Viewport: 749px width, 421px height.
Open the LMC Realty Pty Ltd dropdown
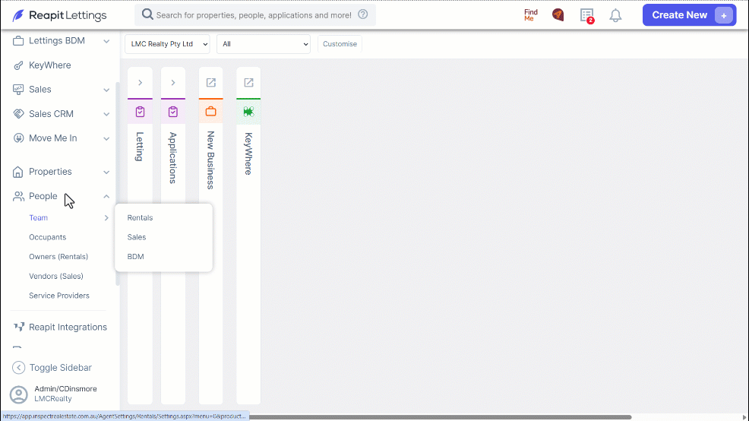[x=167, y=44]
